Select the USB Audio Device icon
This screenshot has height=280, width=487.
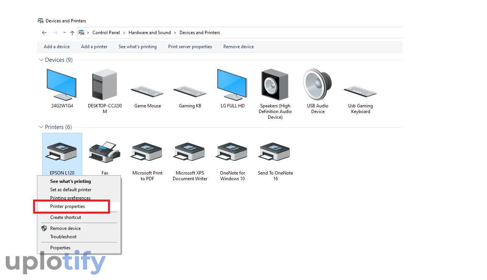tap(318, 85)
